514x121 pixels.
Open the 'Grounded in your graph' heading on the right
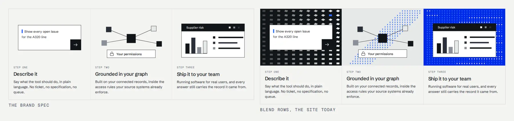(x=373, y=79)
